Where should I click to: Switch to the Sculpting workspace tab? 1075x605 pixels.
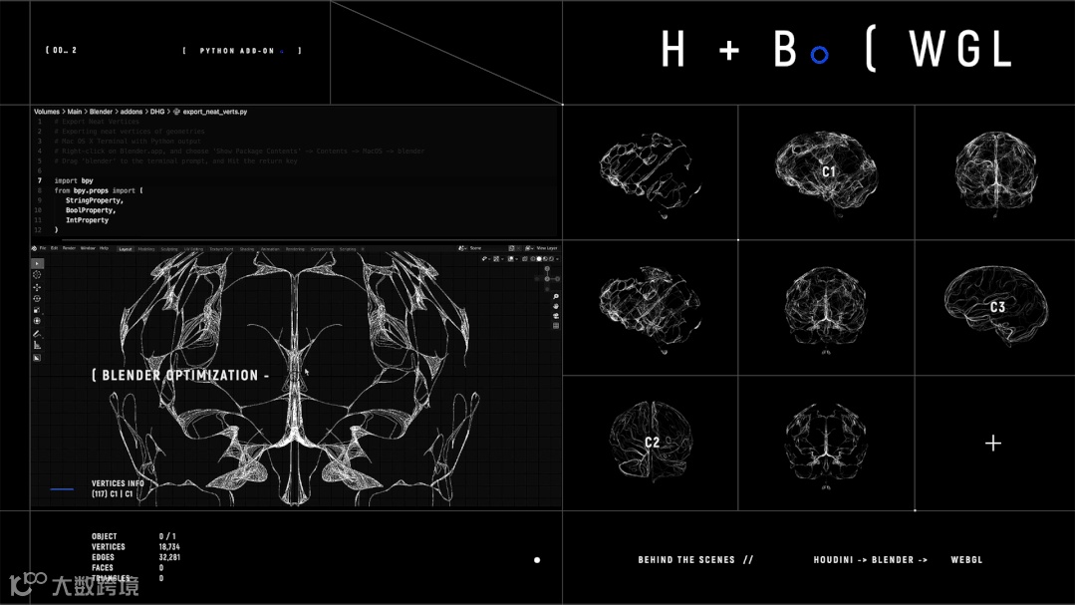(169, 249)
